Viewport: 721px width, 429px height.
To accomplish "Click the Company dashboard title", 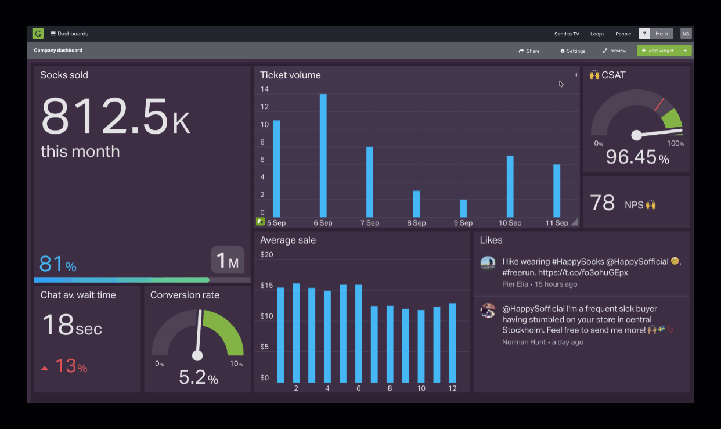I will 58,51.
